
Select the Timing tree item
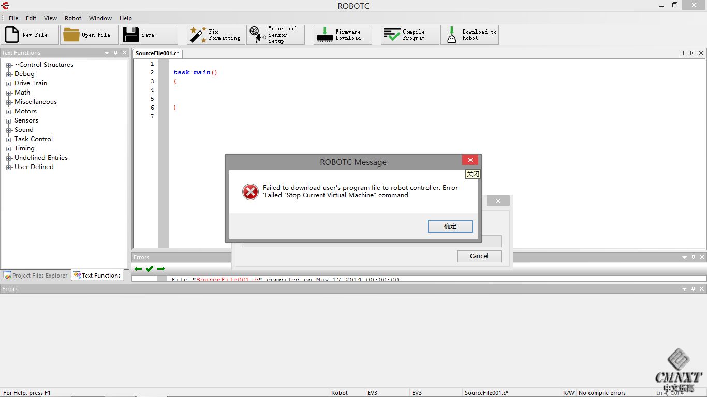24,148
